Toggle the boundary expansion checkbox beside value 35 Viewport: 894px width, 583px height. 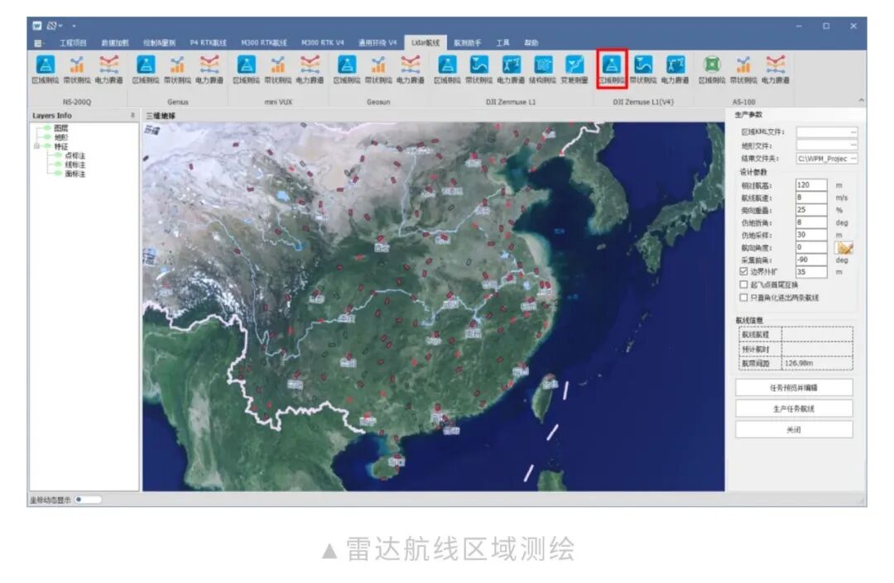(x=743, y=271)
